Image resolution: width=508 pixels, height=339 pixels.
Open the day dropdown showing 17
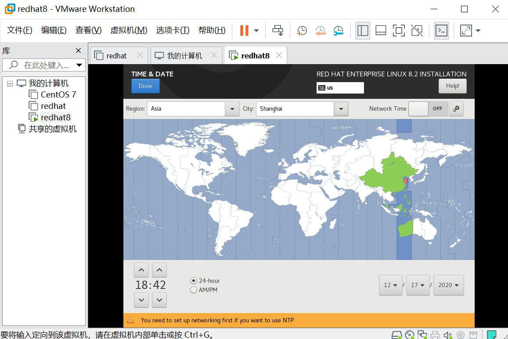[x=418, y=285]
